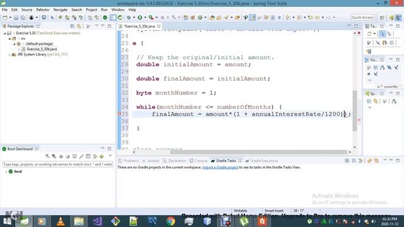Image resolution: width=404 pixels, height=227 pixels.
Task: Close the Exercise_5_30b.java editor tab
Action: 159,26
